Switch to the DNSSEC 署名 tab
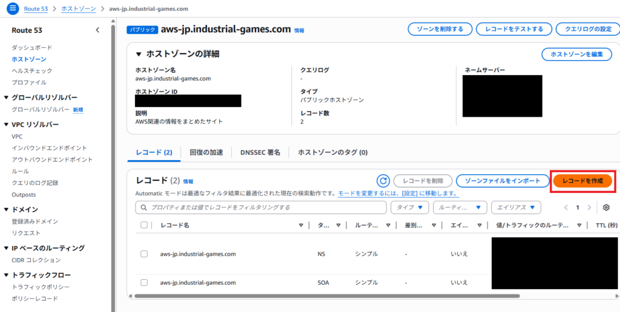620x312 pixels. pos(260,152)
